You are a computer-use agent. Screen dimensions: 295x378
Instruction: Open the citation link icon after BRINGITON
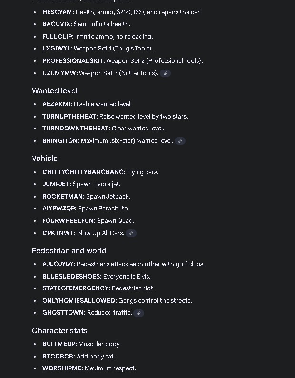[x=180, y=141]
